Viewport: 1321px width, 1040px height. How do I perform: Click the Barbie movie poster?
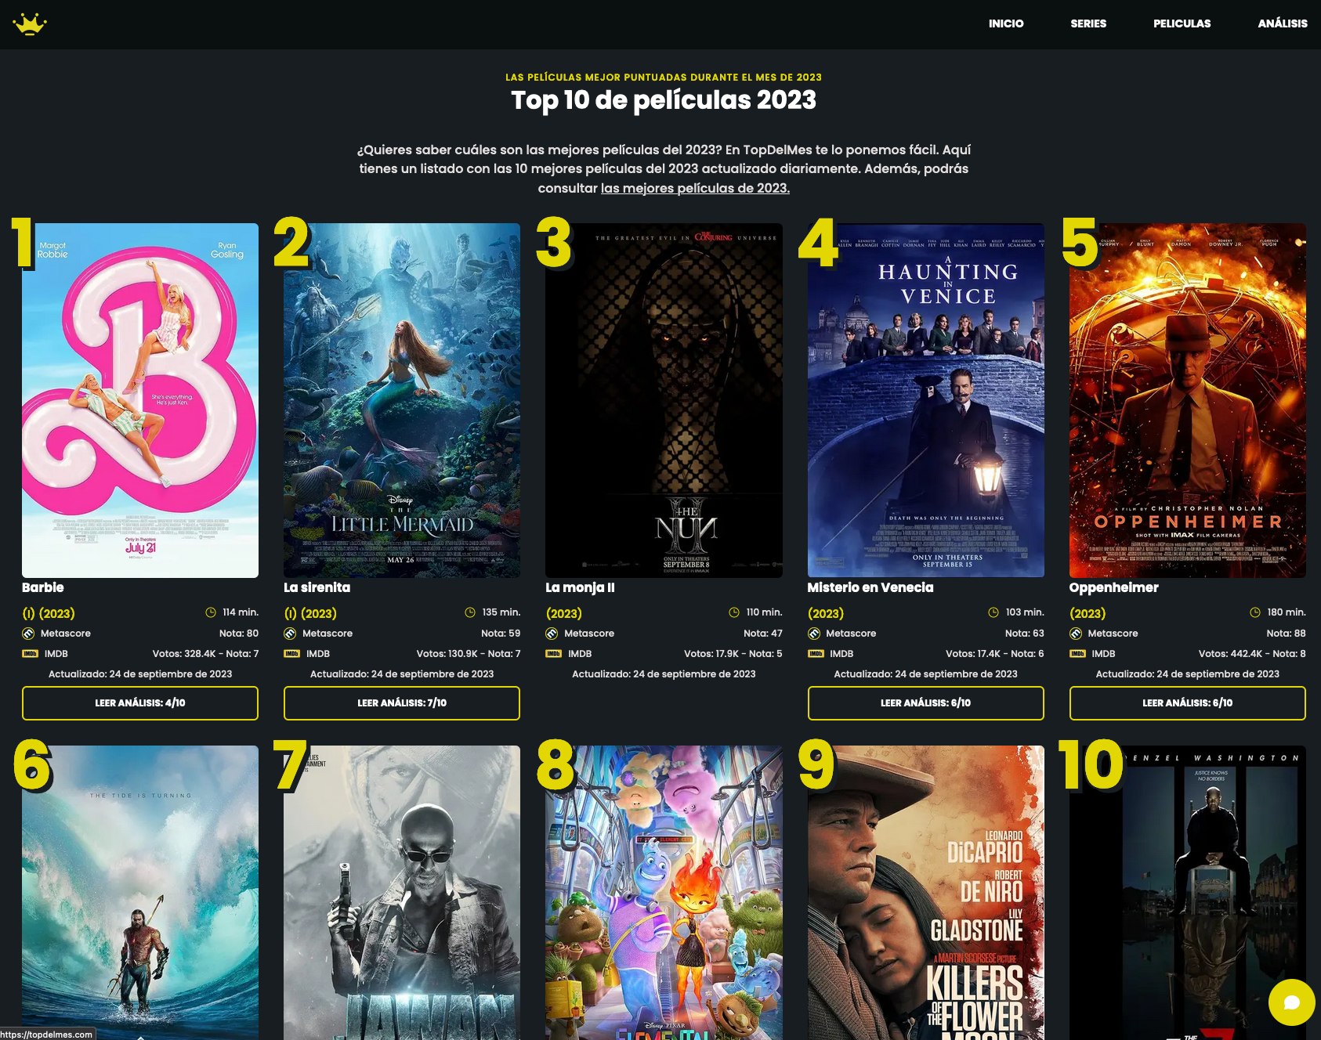pyautogui.click(x=139, y=399)
